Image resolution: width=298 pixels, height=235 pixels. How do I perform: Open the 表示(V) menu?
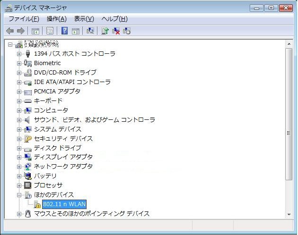point(84,19)
